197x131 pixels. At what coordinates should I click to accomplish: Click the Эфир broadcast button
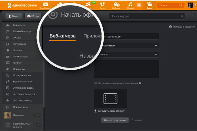point(33,16)
